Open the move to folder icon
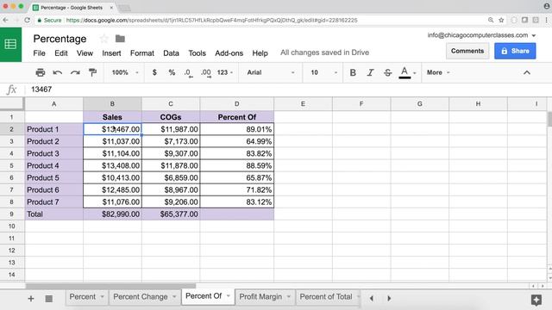Image resolution: width=552 pixels, height=310 pixels. pos(120,38)
